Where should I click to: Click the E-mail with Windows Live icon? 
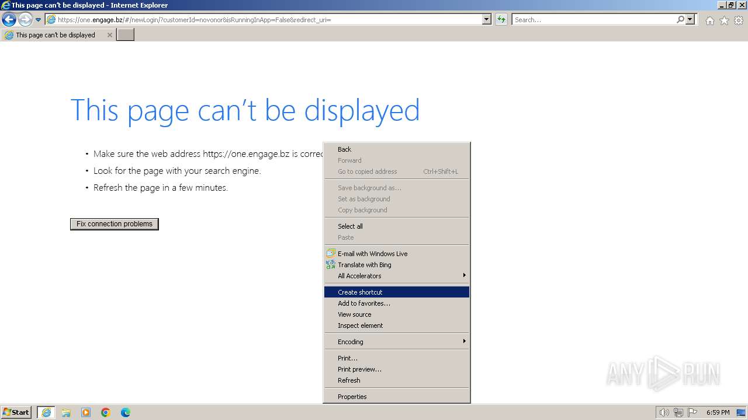tap(331, 254)
